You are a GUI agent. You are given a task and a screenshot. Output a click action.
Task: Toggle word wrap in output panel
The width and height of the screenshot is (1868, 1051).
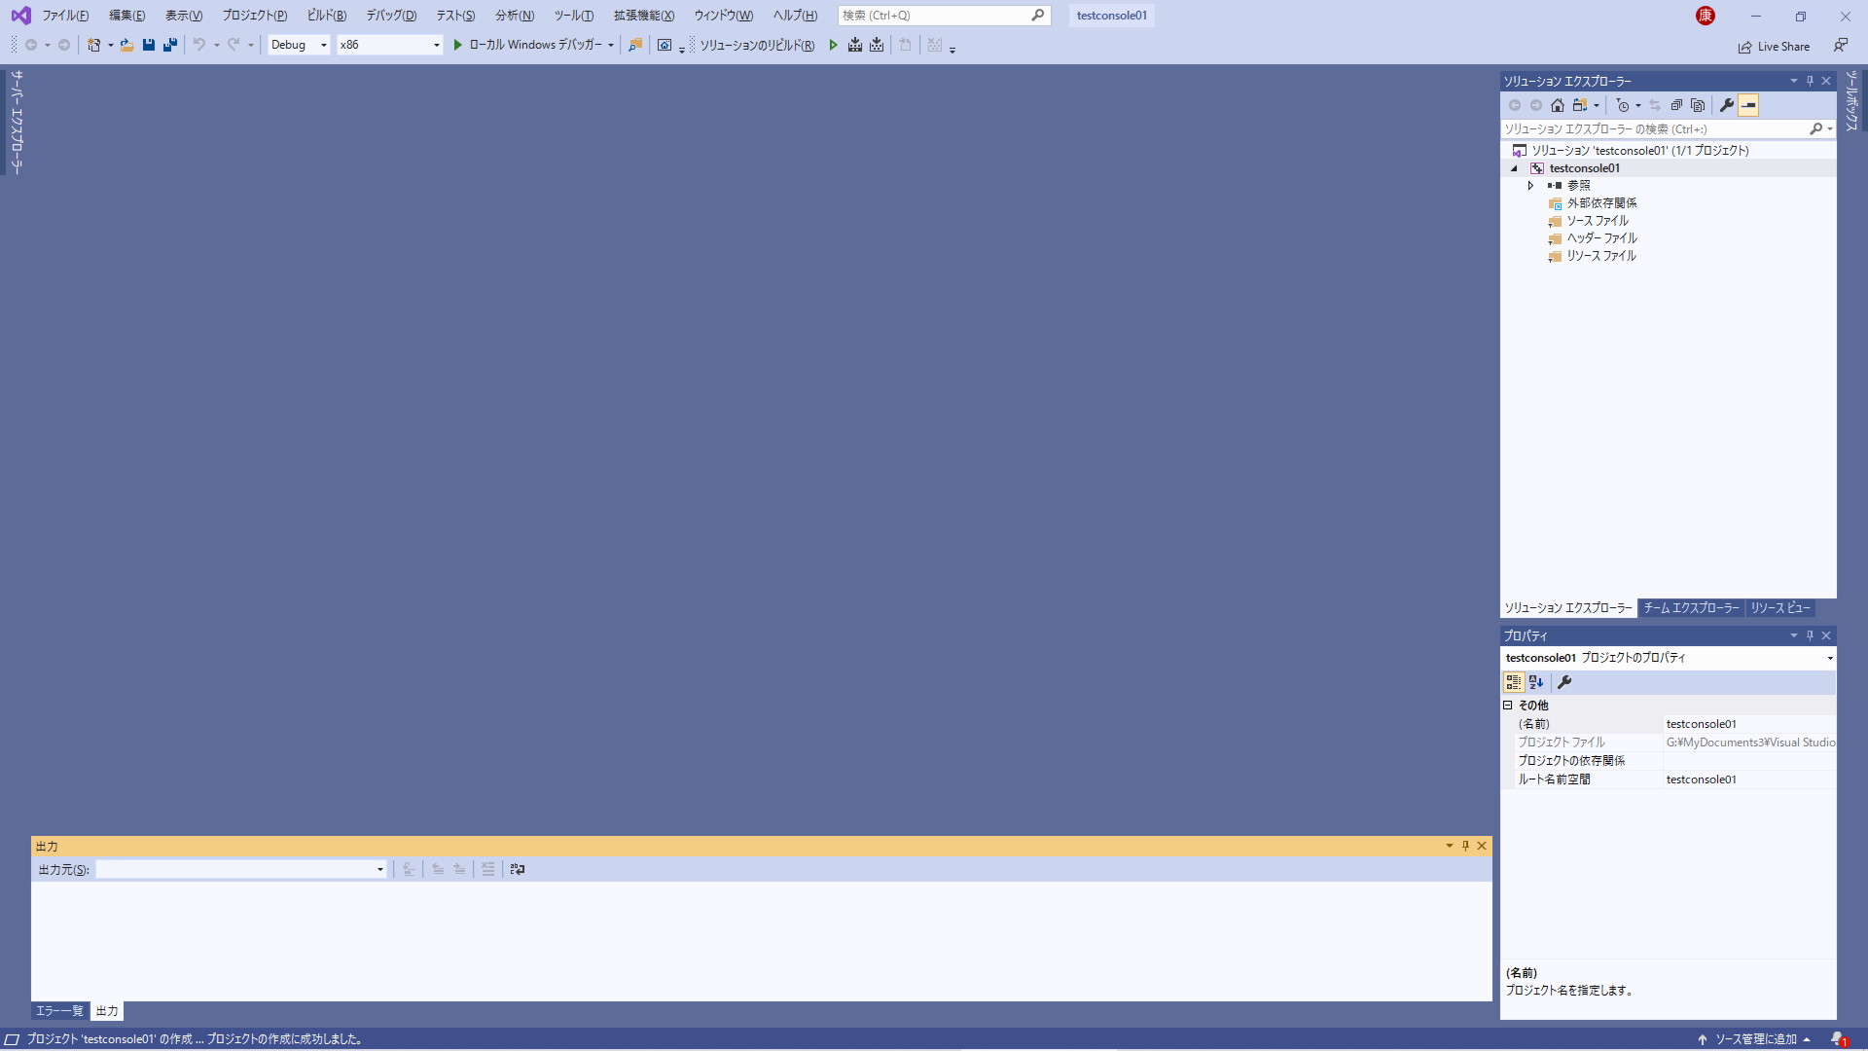[x=518, y=869]
